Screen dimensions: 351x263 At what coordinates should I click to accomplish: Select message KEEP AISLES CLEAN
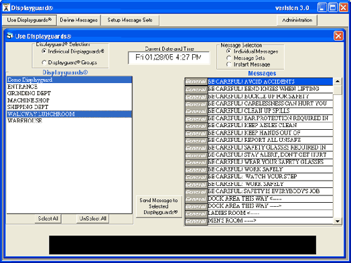[270, 125]
